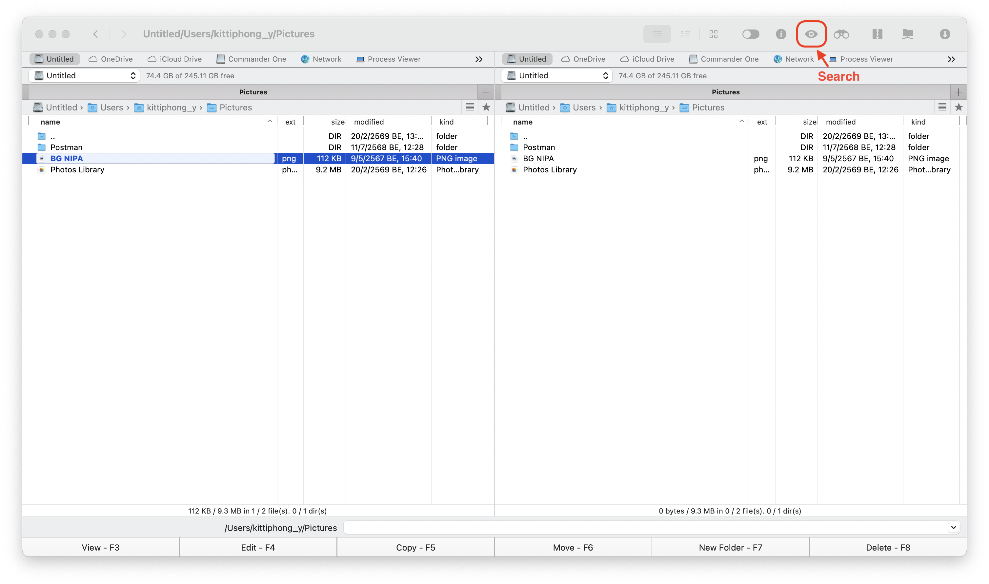Click the binoculars search icon in toolbar
This screenshot has width=989, height=584.
click(841, 34)
